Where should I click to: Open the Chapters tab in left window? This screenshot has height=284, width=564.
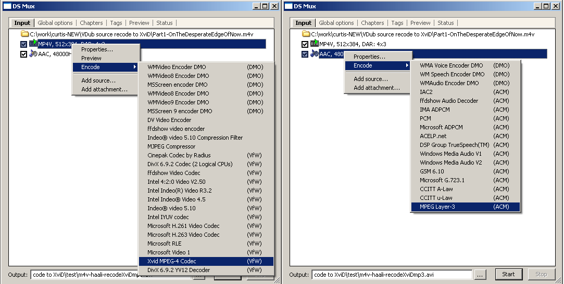(x=91, y=23)
